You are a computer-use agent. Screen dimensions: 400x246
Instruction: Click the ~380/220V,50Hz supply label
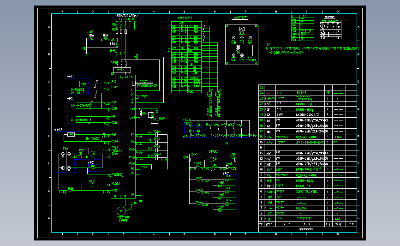(126, 16)
